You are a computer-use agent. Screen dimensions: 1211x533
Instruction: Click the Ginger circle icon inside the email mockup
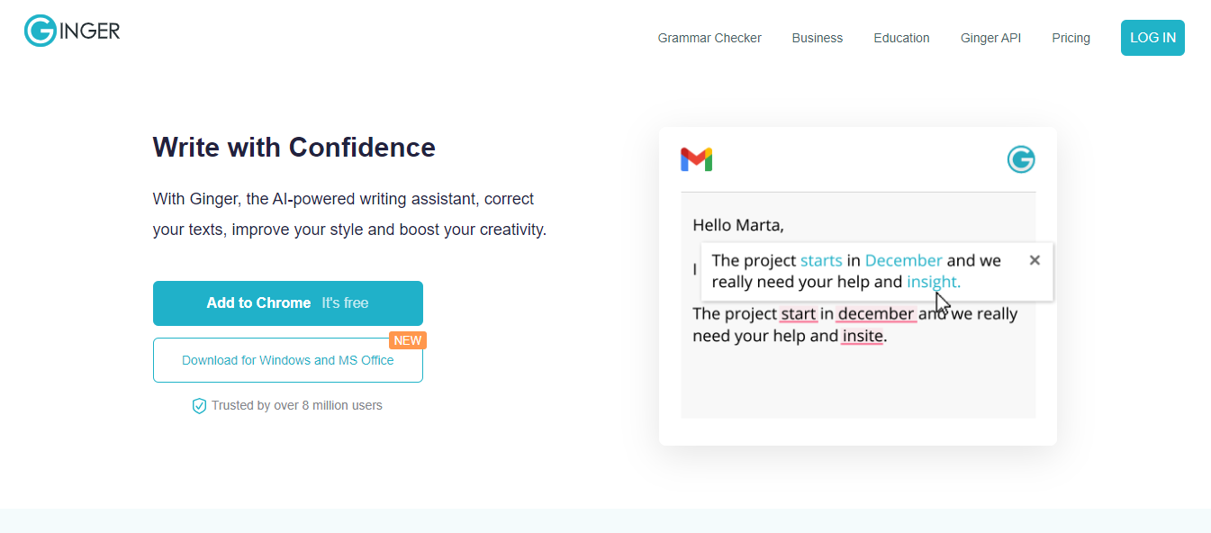coord(1021,158)
